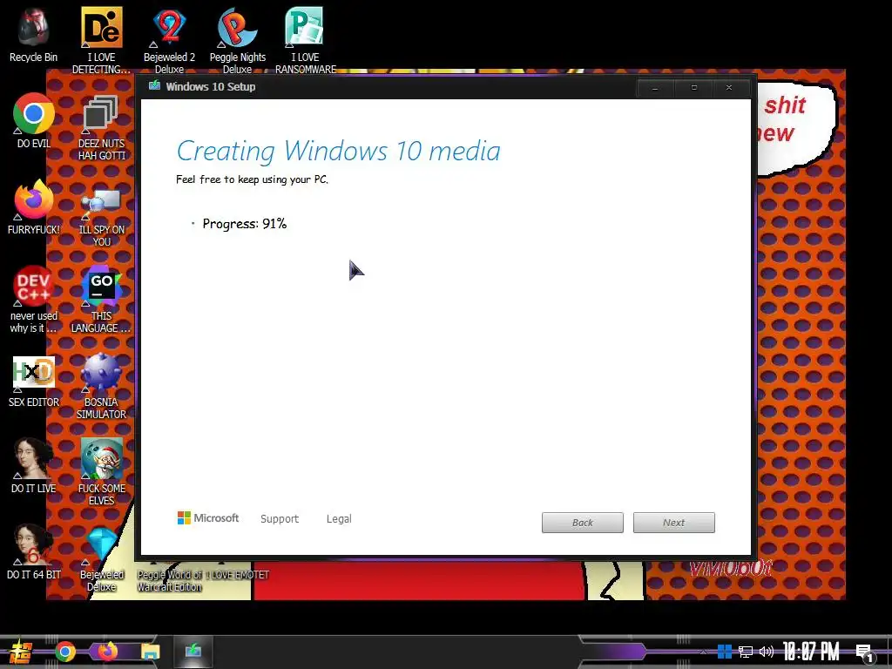Close the Windows 10 Setup window
892x669 pixels.
coord(729,88)
